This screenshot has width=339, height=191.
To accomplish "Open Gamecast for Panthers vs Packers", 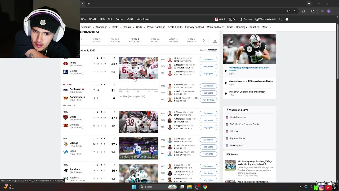I will coord(208,166).
